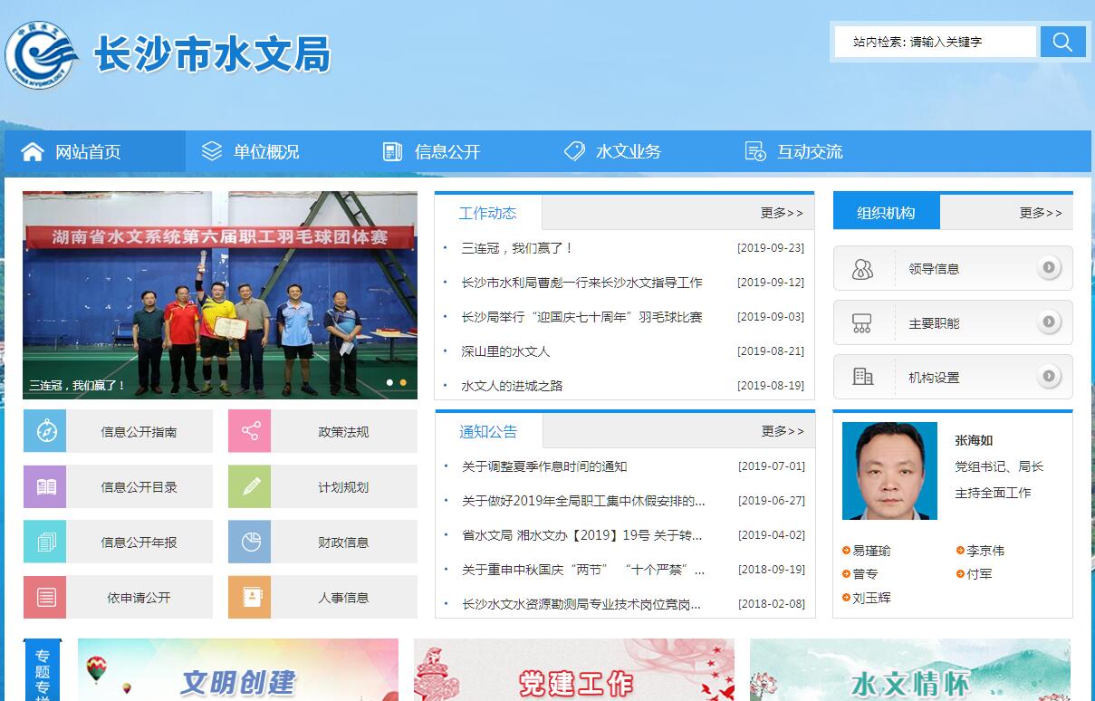Image resolution: width=1095 pixels, height=701 pixels.
Task: Select the first carousel dot indicator
Action: click(x=389, y=383)
